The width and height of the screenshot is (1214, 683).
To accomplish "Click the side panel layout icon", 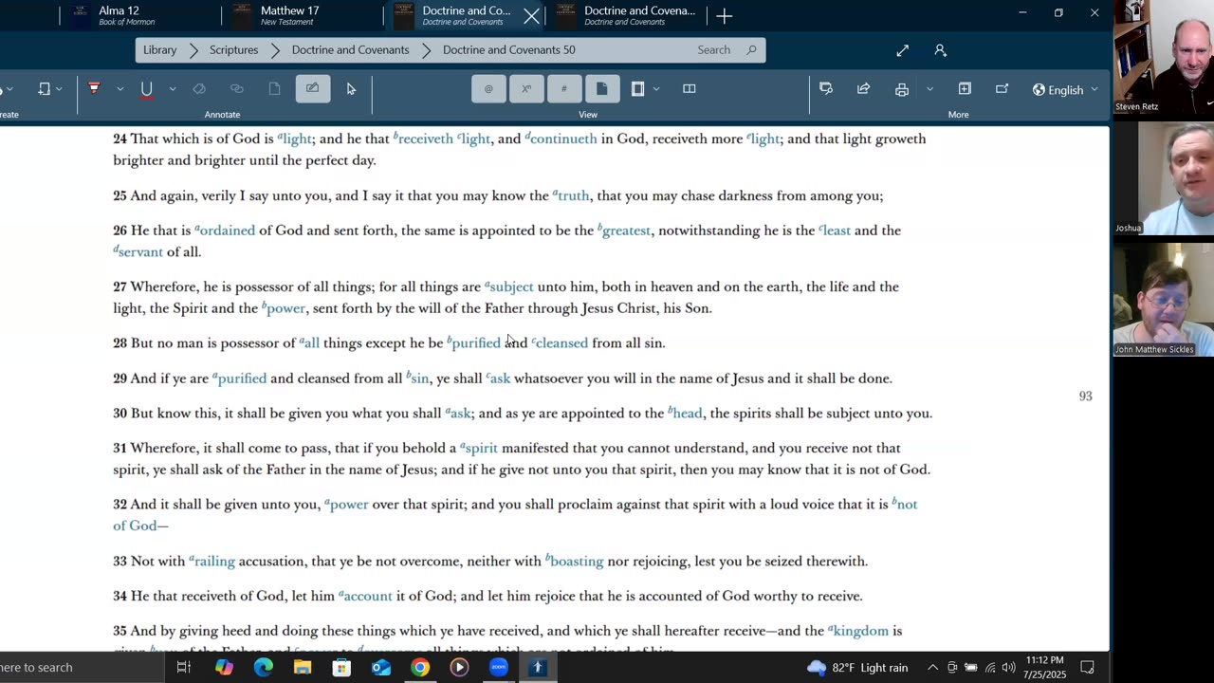I will point(638,89).
